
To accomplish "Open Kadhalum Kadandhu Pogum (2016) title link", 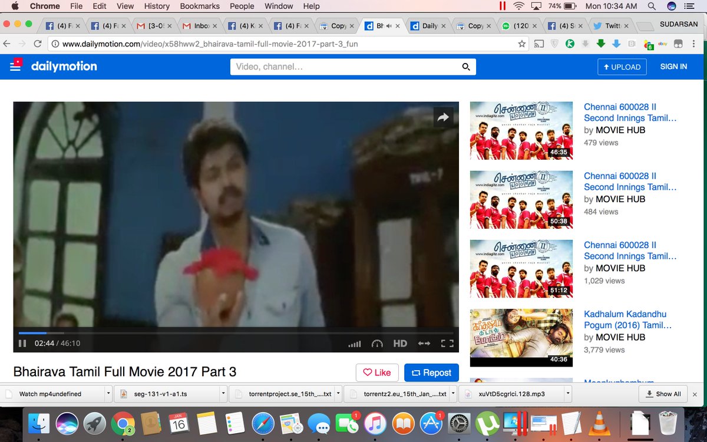I will (628, 319).
